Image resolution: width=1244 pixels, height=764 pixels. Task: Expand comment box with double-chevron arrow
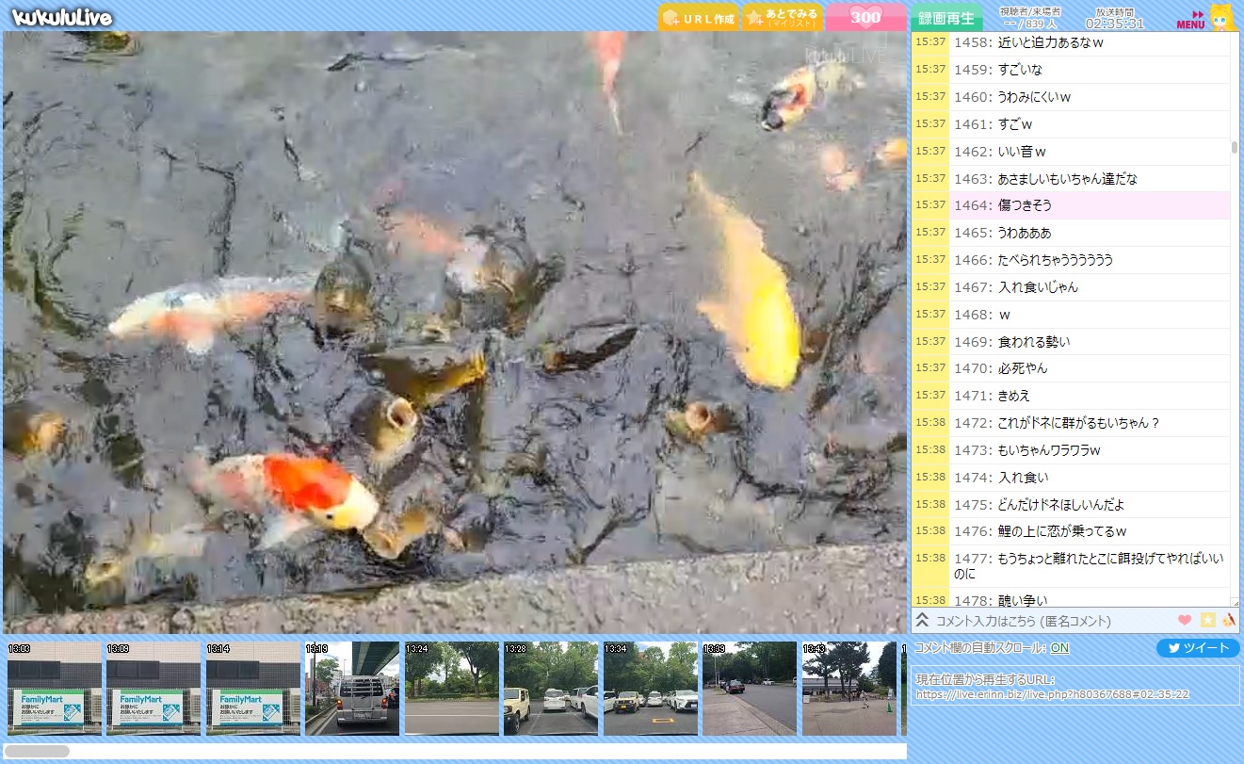(x=923, y=620)
